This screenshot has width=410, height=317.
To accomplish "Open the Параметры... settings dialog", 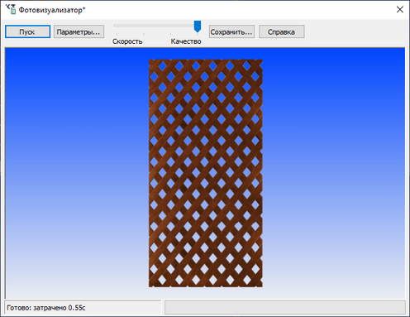I will click(x=79, y=31).
